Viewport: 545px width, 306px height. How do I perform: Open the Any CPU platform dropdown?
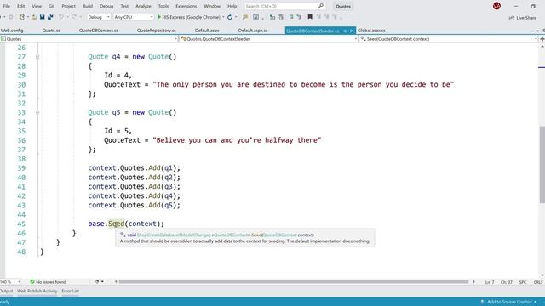[134, 17]
